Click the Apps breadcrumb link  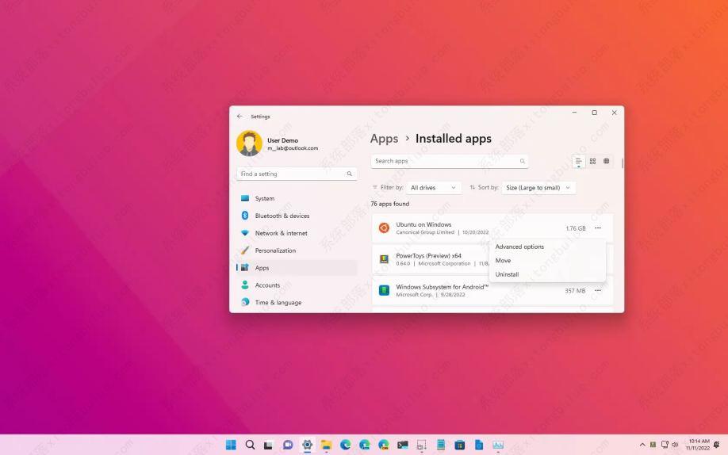click(384, 139)
